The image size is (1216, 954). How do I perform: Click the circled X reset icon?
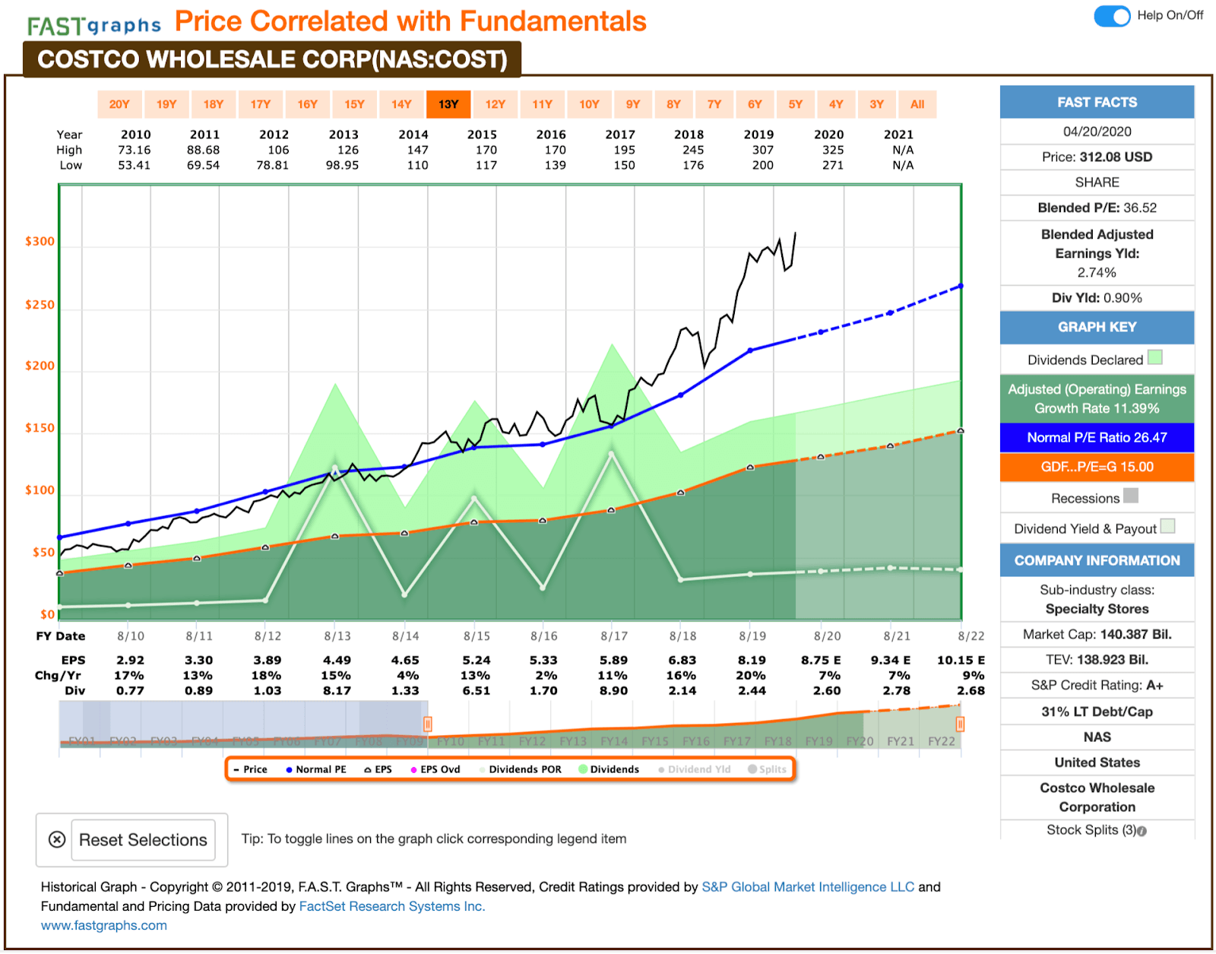57,839
